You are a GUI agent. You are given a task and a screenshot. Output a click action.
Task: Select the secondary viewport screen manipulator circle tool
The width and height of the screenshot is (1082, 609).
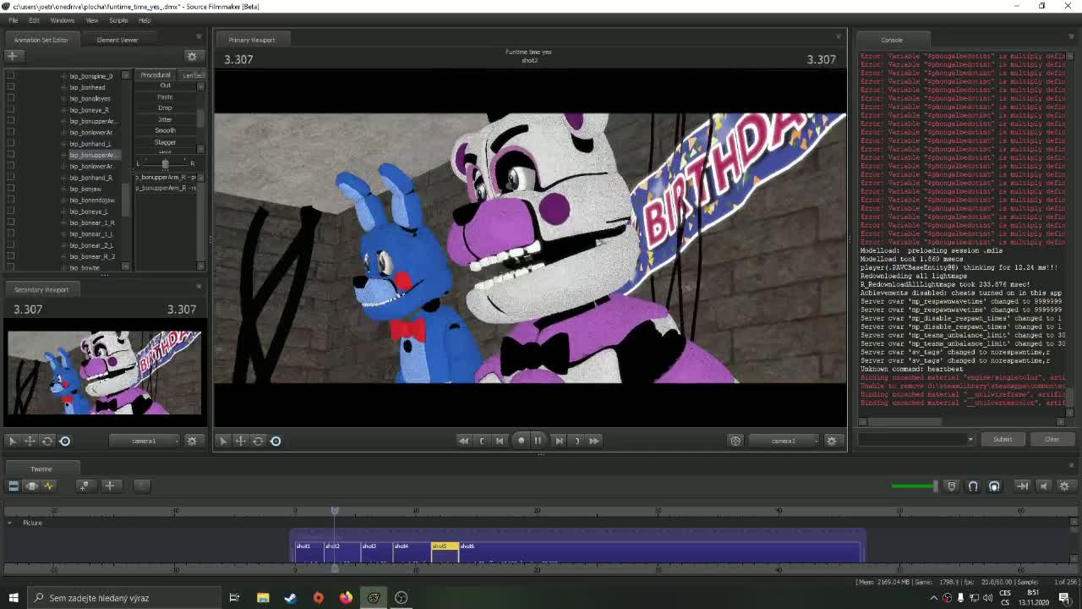65,441
